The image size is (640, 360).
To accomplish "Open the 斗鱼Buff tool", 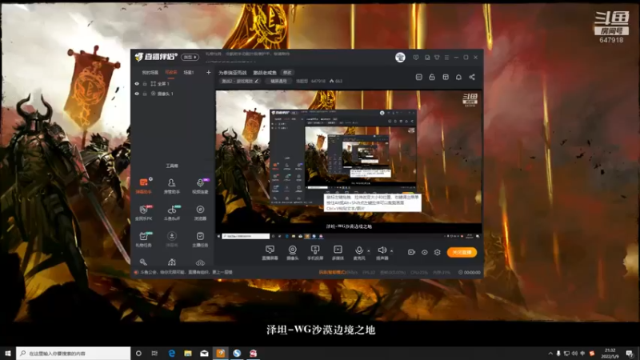I will tap(171, 212).
